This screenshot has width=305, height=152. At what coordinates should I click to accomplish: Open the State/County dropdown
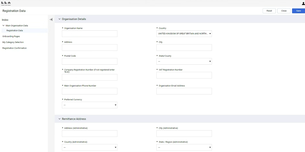click(x=184, y=61)
